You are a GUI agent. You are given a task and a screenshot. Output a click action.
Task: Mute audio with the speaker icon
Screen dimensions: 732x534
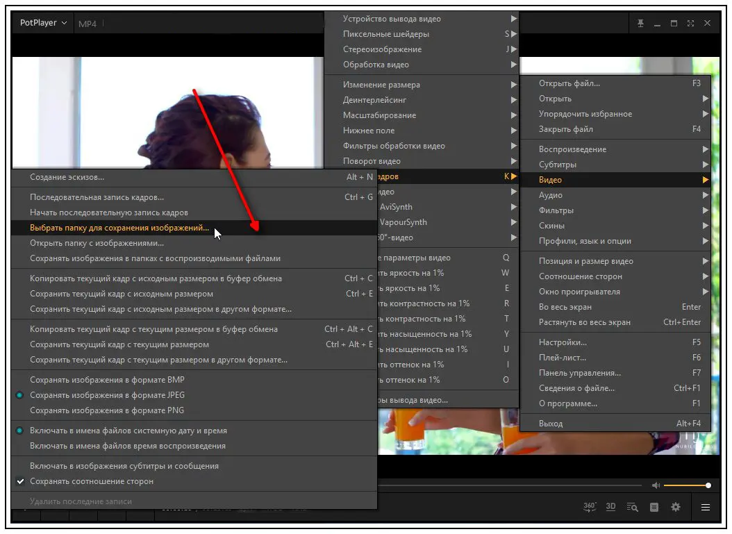click(656, 485)
